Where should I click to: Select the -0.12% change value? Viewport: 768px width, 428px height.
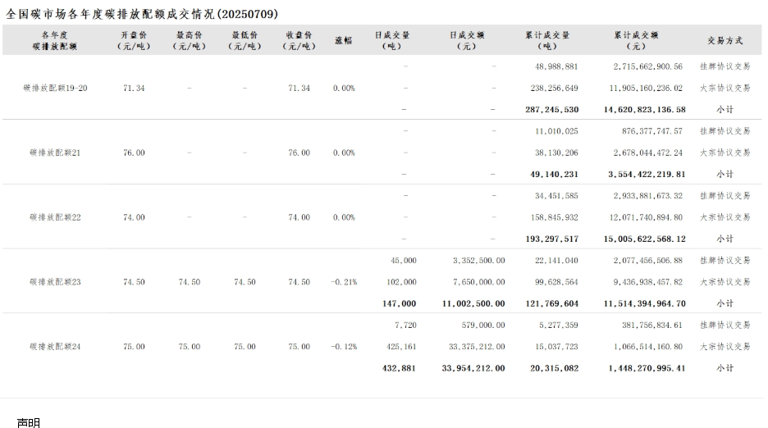344,347
